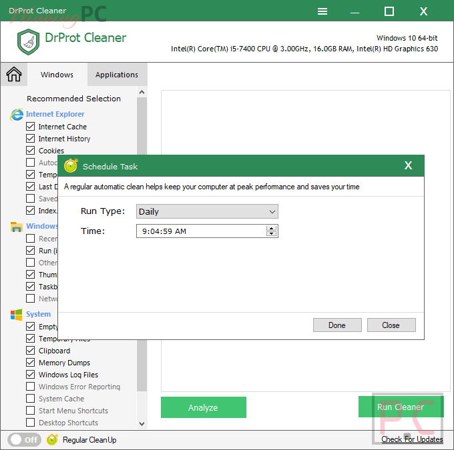Switch to the Applications tab
This screenshot has width=454, height=450.
[x=117, y=75]
